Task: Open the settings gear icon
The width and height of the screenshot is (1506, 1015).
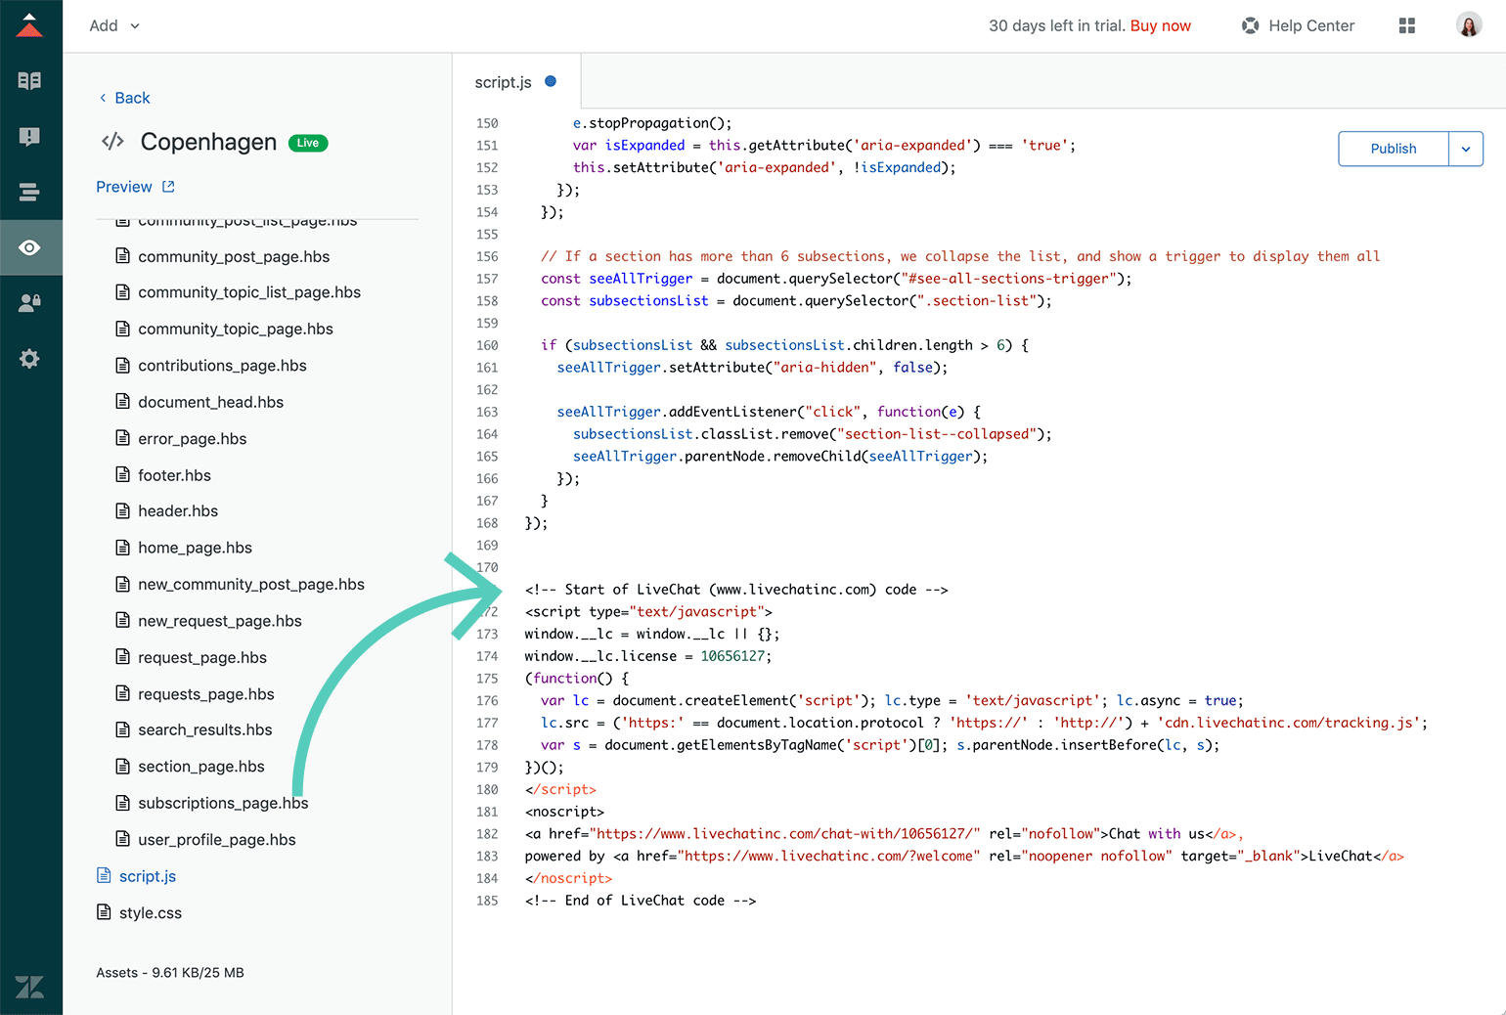Action: click(x=29, y=359)
